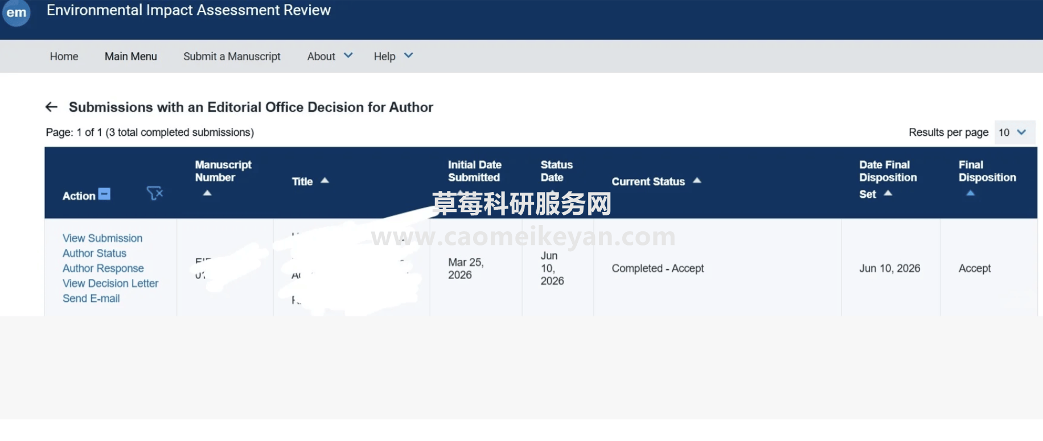
Task: Open the Main Menu
Action: (x=131, y=56)
